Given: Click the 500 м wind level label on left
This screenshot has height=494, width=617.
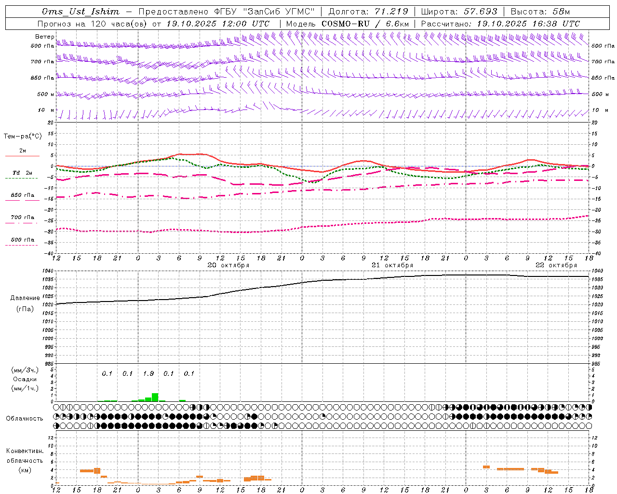Looking at the screenshot, I should pyautogui.click(x=46, y=94).
